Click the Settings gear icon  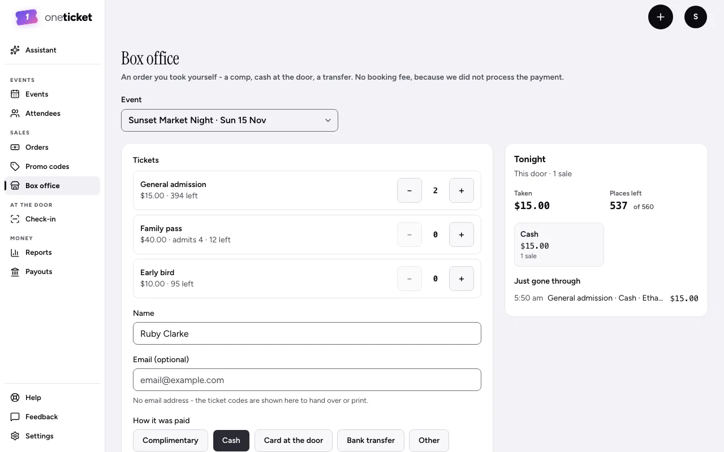click(x=15, y=436)
